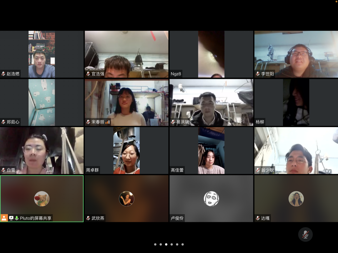The width and height of the screenshot is (338, 253).
Task: Click the screen share icon beside Pluto's name
Action: (x=11, y=218)
